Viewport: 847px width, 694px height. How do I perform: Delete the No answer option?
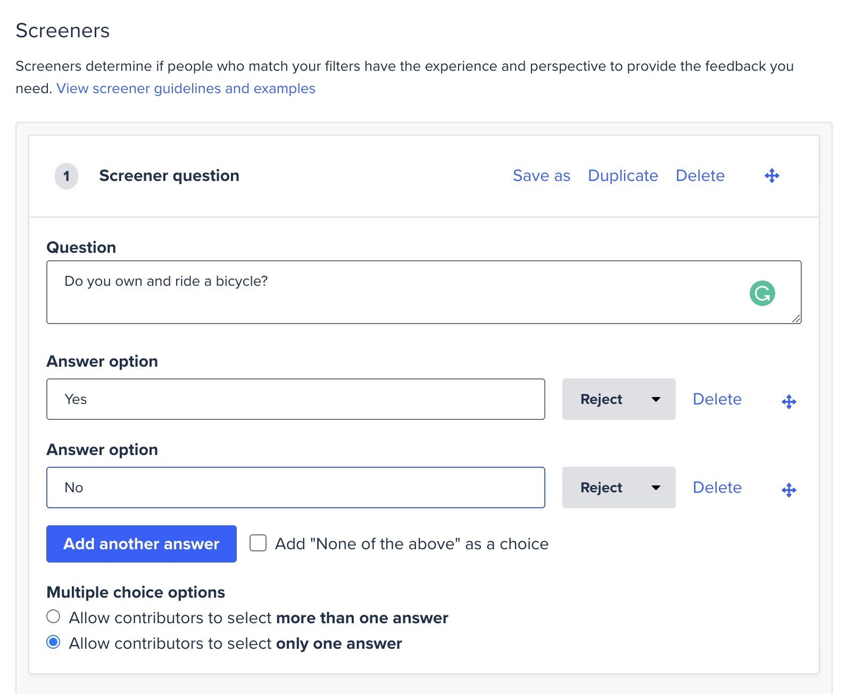coord(717,488)
